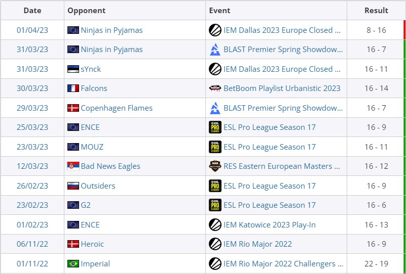Viewport: 406px width, 274px height.
Task: Click the Russian flag beside Outsiders
Action: pos(73,186)
